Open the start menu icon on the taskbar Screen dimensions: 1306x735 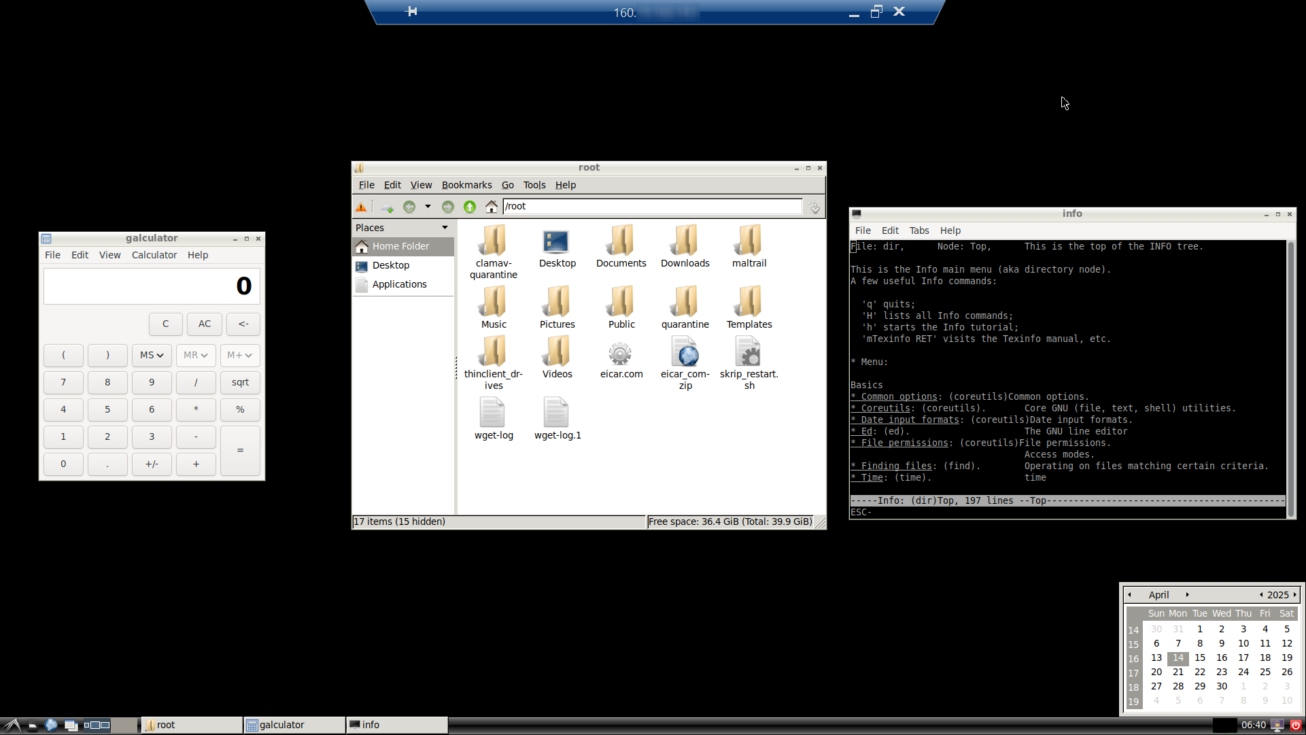[12, 725]
